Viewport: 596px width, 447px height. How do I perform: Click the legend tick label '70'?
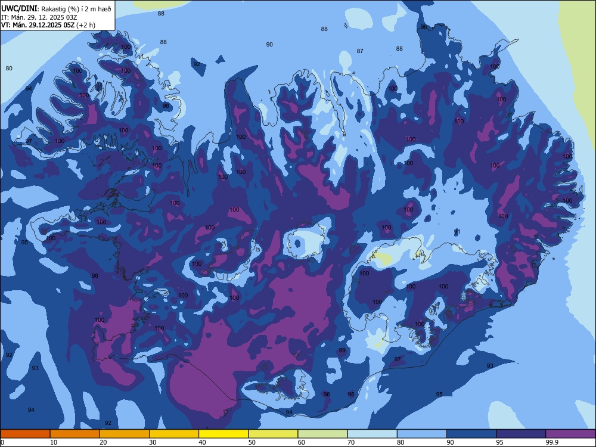(351, 442)
